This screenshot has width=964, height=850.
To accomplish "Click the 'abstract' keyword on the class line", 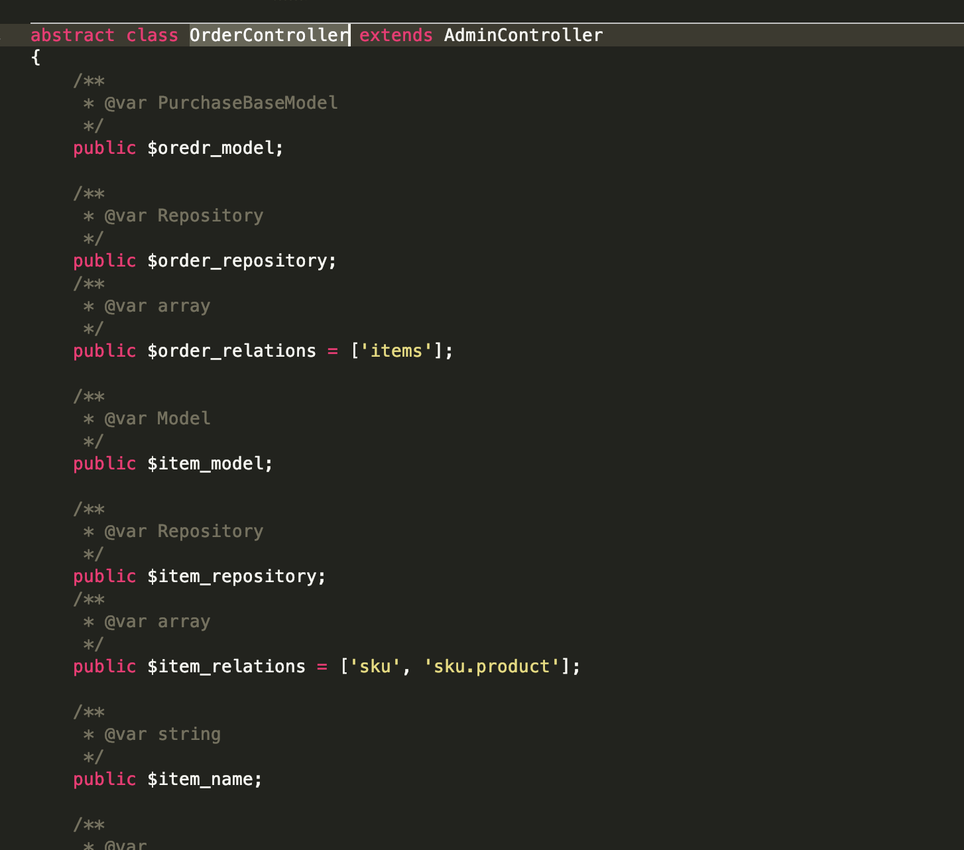I will tap(72, 35).
